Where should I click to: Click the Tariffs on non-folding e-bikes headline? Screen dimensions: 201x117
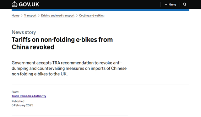tap(62, 43)
